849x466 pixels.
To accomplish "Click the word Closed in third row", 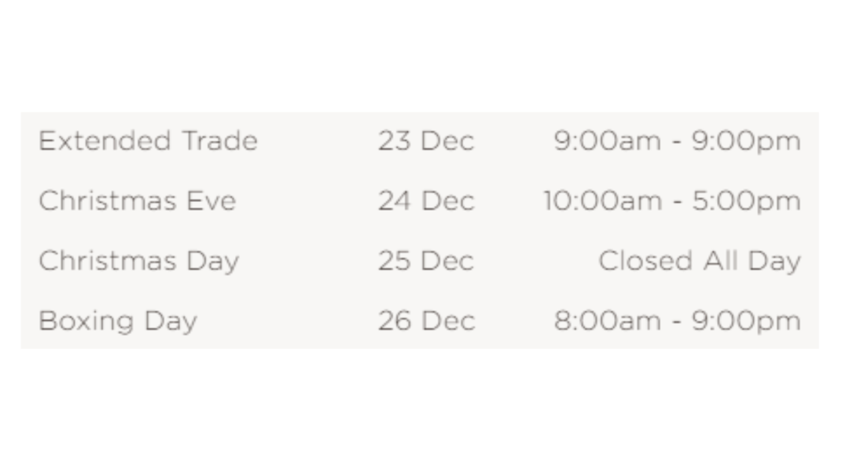I will tap(645, 261).
